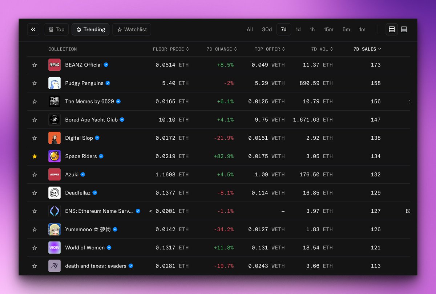The height and width of the screenshot is (294, 436).
Task: Sort by Floor Price column
Action: click(171, 49)
